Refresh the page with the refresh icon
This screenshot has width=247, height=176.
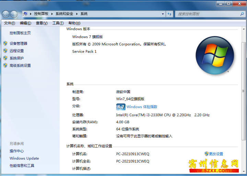click(x=169, y=14)
